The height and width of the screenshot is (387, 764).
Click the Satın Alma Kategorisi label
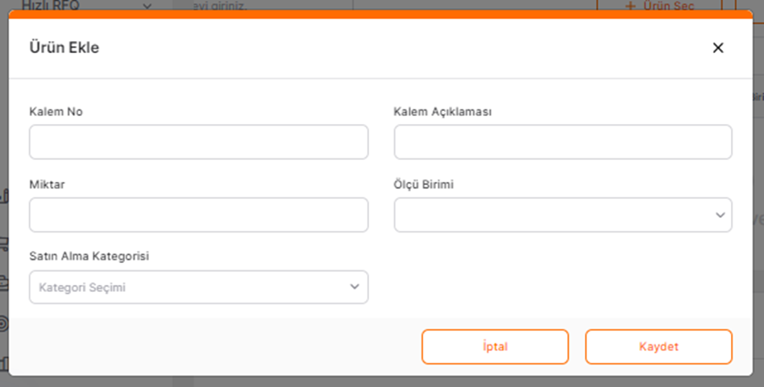pyautogui.click(x=89, y=256)
